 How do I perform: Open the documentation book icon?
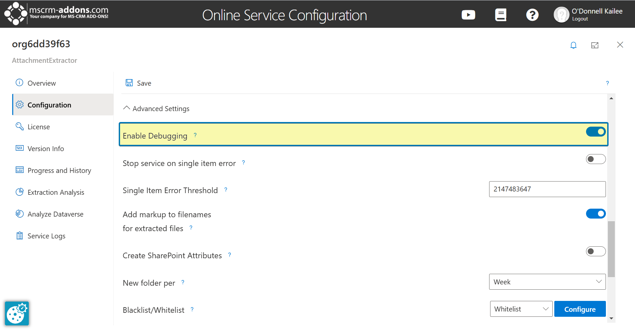[x=501, y=15]
